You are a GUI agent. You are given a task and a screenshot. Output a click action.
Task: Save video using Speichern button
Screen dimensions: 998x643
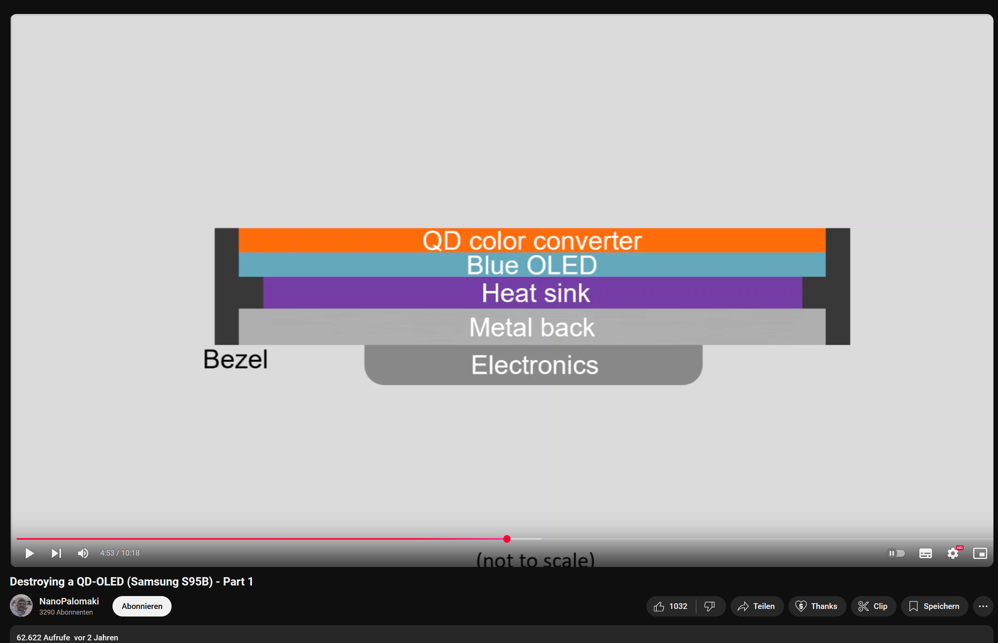tap(934, 606)
